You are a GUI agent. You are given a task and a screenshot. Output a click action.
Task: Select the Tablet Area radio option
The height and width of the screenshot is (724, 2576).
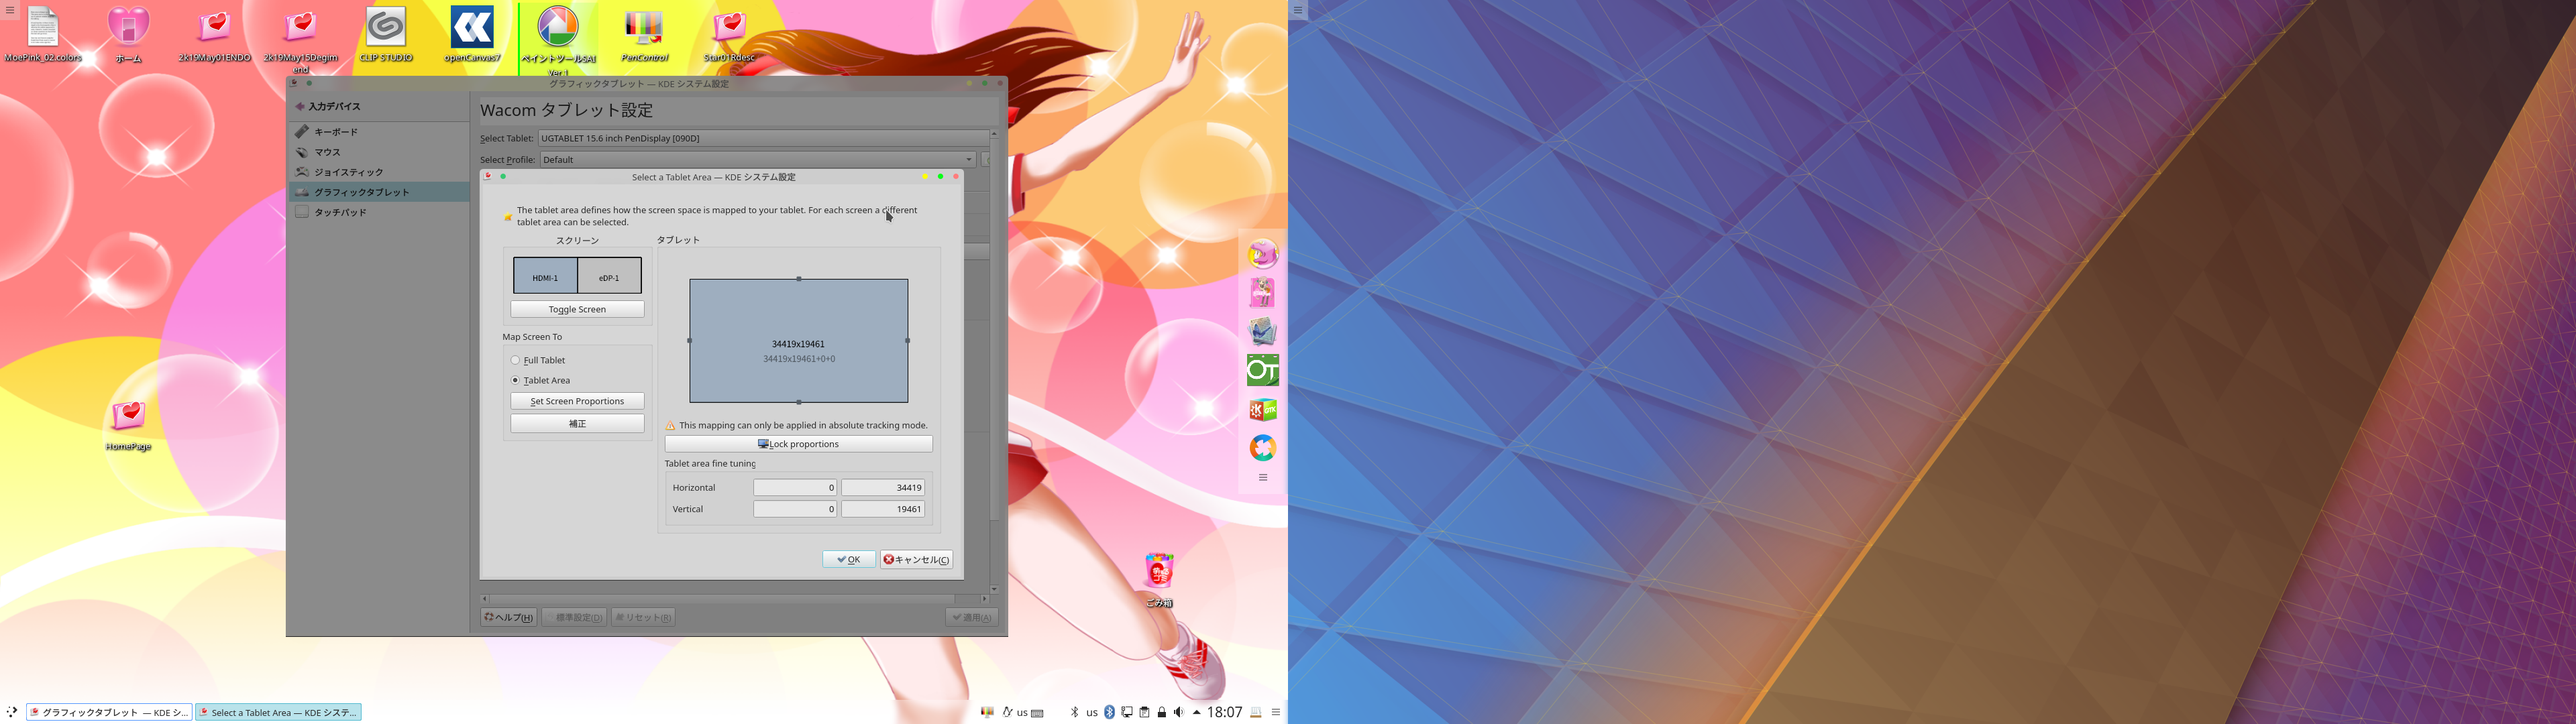click(516, 380)
